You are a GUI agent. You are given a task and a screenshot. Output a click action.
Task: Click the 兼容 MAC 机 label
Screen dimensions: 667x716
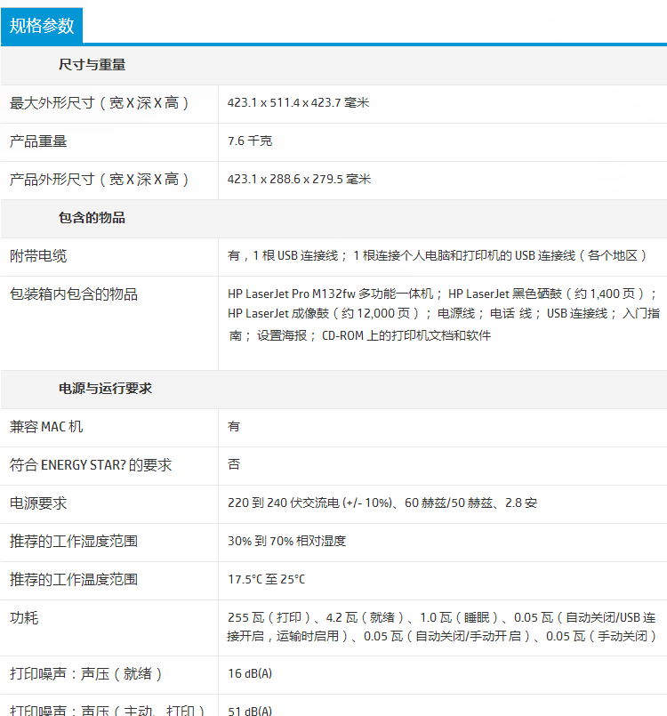pos(46,427)
